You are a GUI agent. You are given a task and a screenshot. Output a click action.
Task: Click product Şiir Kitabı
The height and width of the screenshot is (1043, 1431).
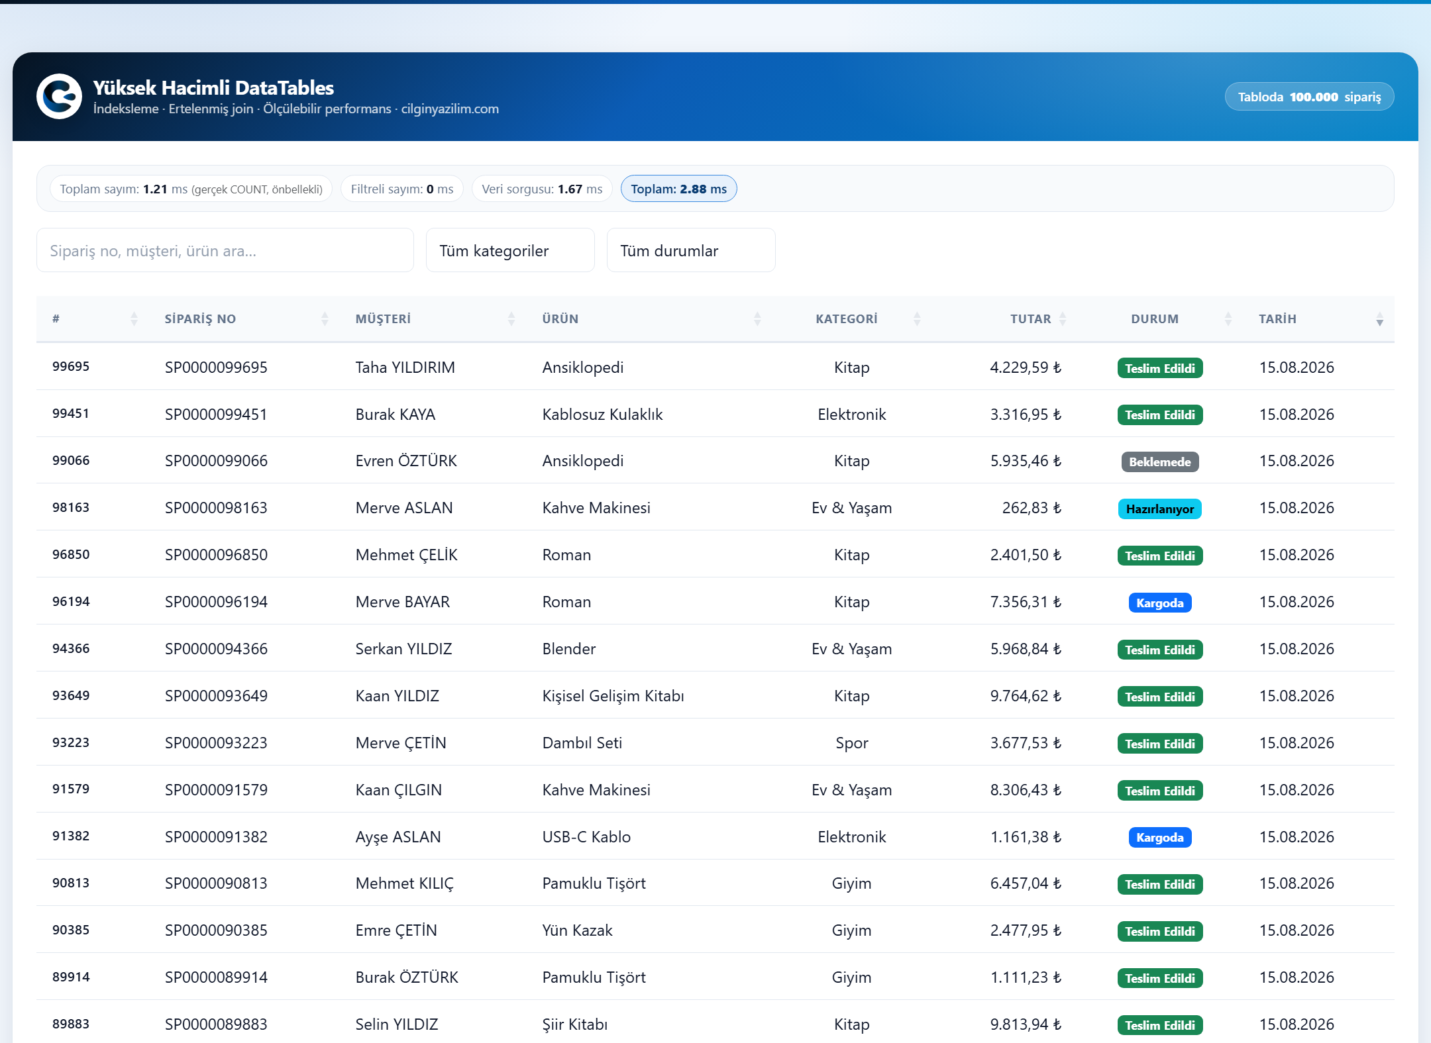click(x=574, y=1024)
